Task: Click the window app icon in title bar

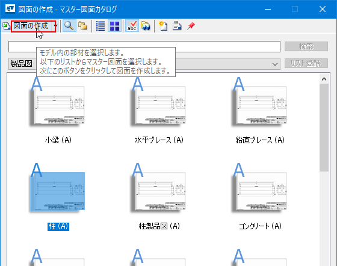Action: (10, 9)
